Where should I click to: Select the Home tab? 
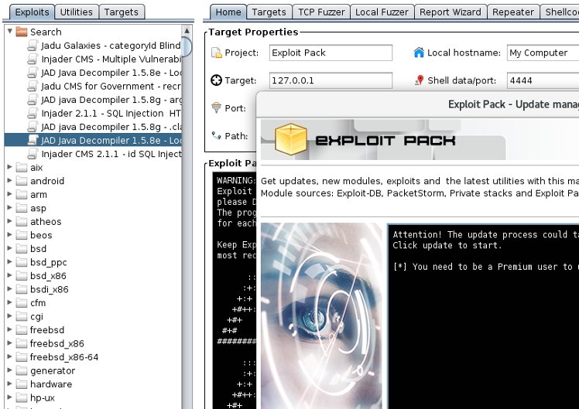tap(228, 12)
